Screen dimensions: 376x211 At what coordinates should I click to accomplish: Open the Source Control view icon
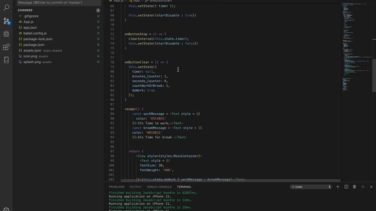coord(6,21)
